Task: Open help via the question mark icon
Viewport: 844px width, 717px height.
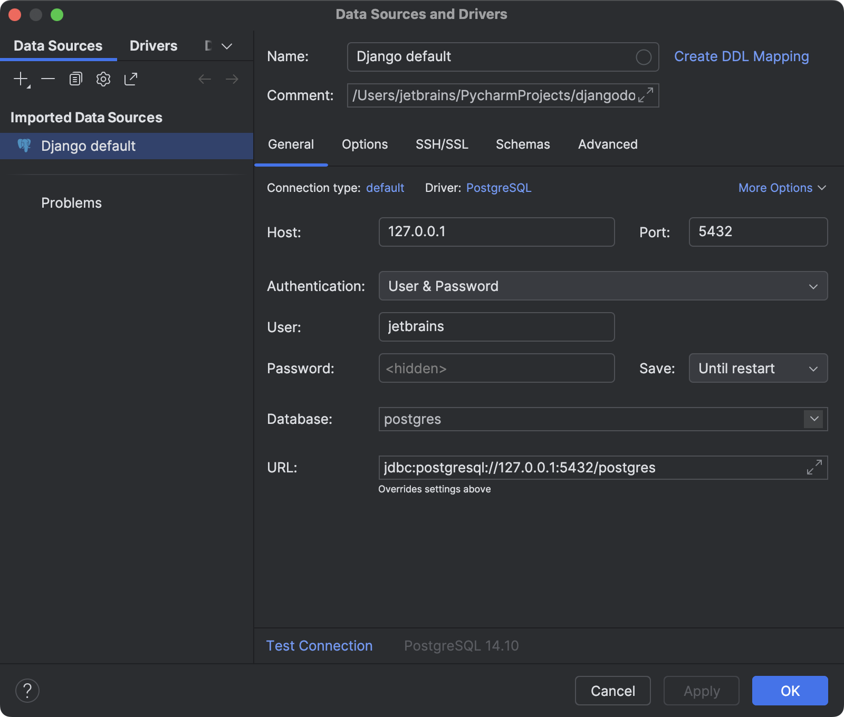Action: pyautogui.click(x=27, y=691)
